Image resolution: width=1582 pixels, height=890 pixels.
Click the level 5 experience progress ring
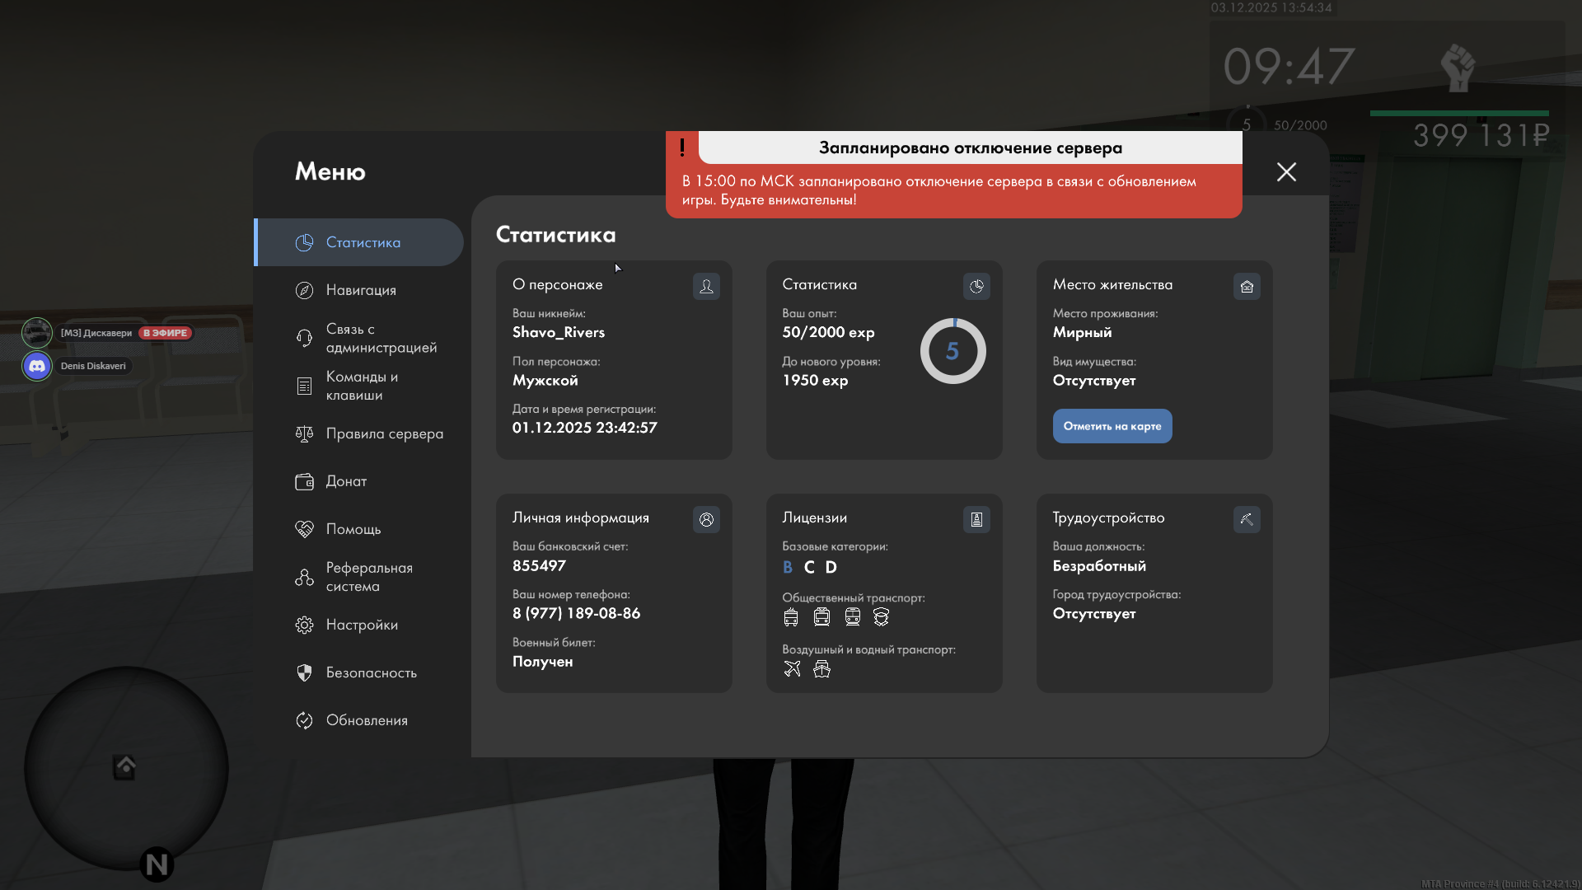(952, 351)
